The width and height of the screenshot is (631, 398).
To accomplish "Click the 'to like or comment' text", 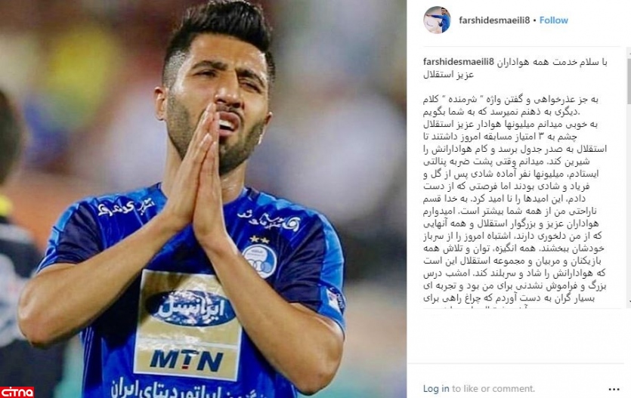I will [x=493, y=389].
